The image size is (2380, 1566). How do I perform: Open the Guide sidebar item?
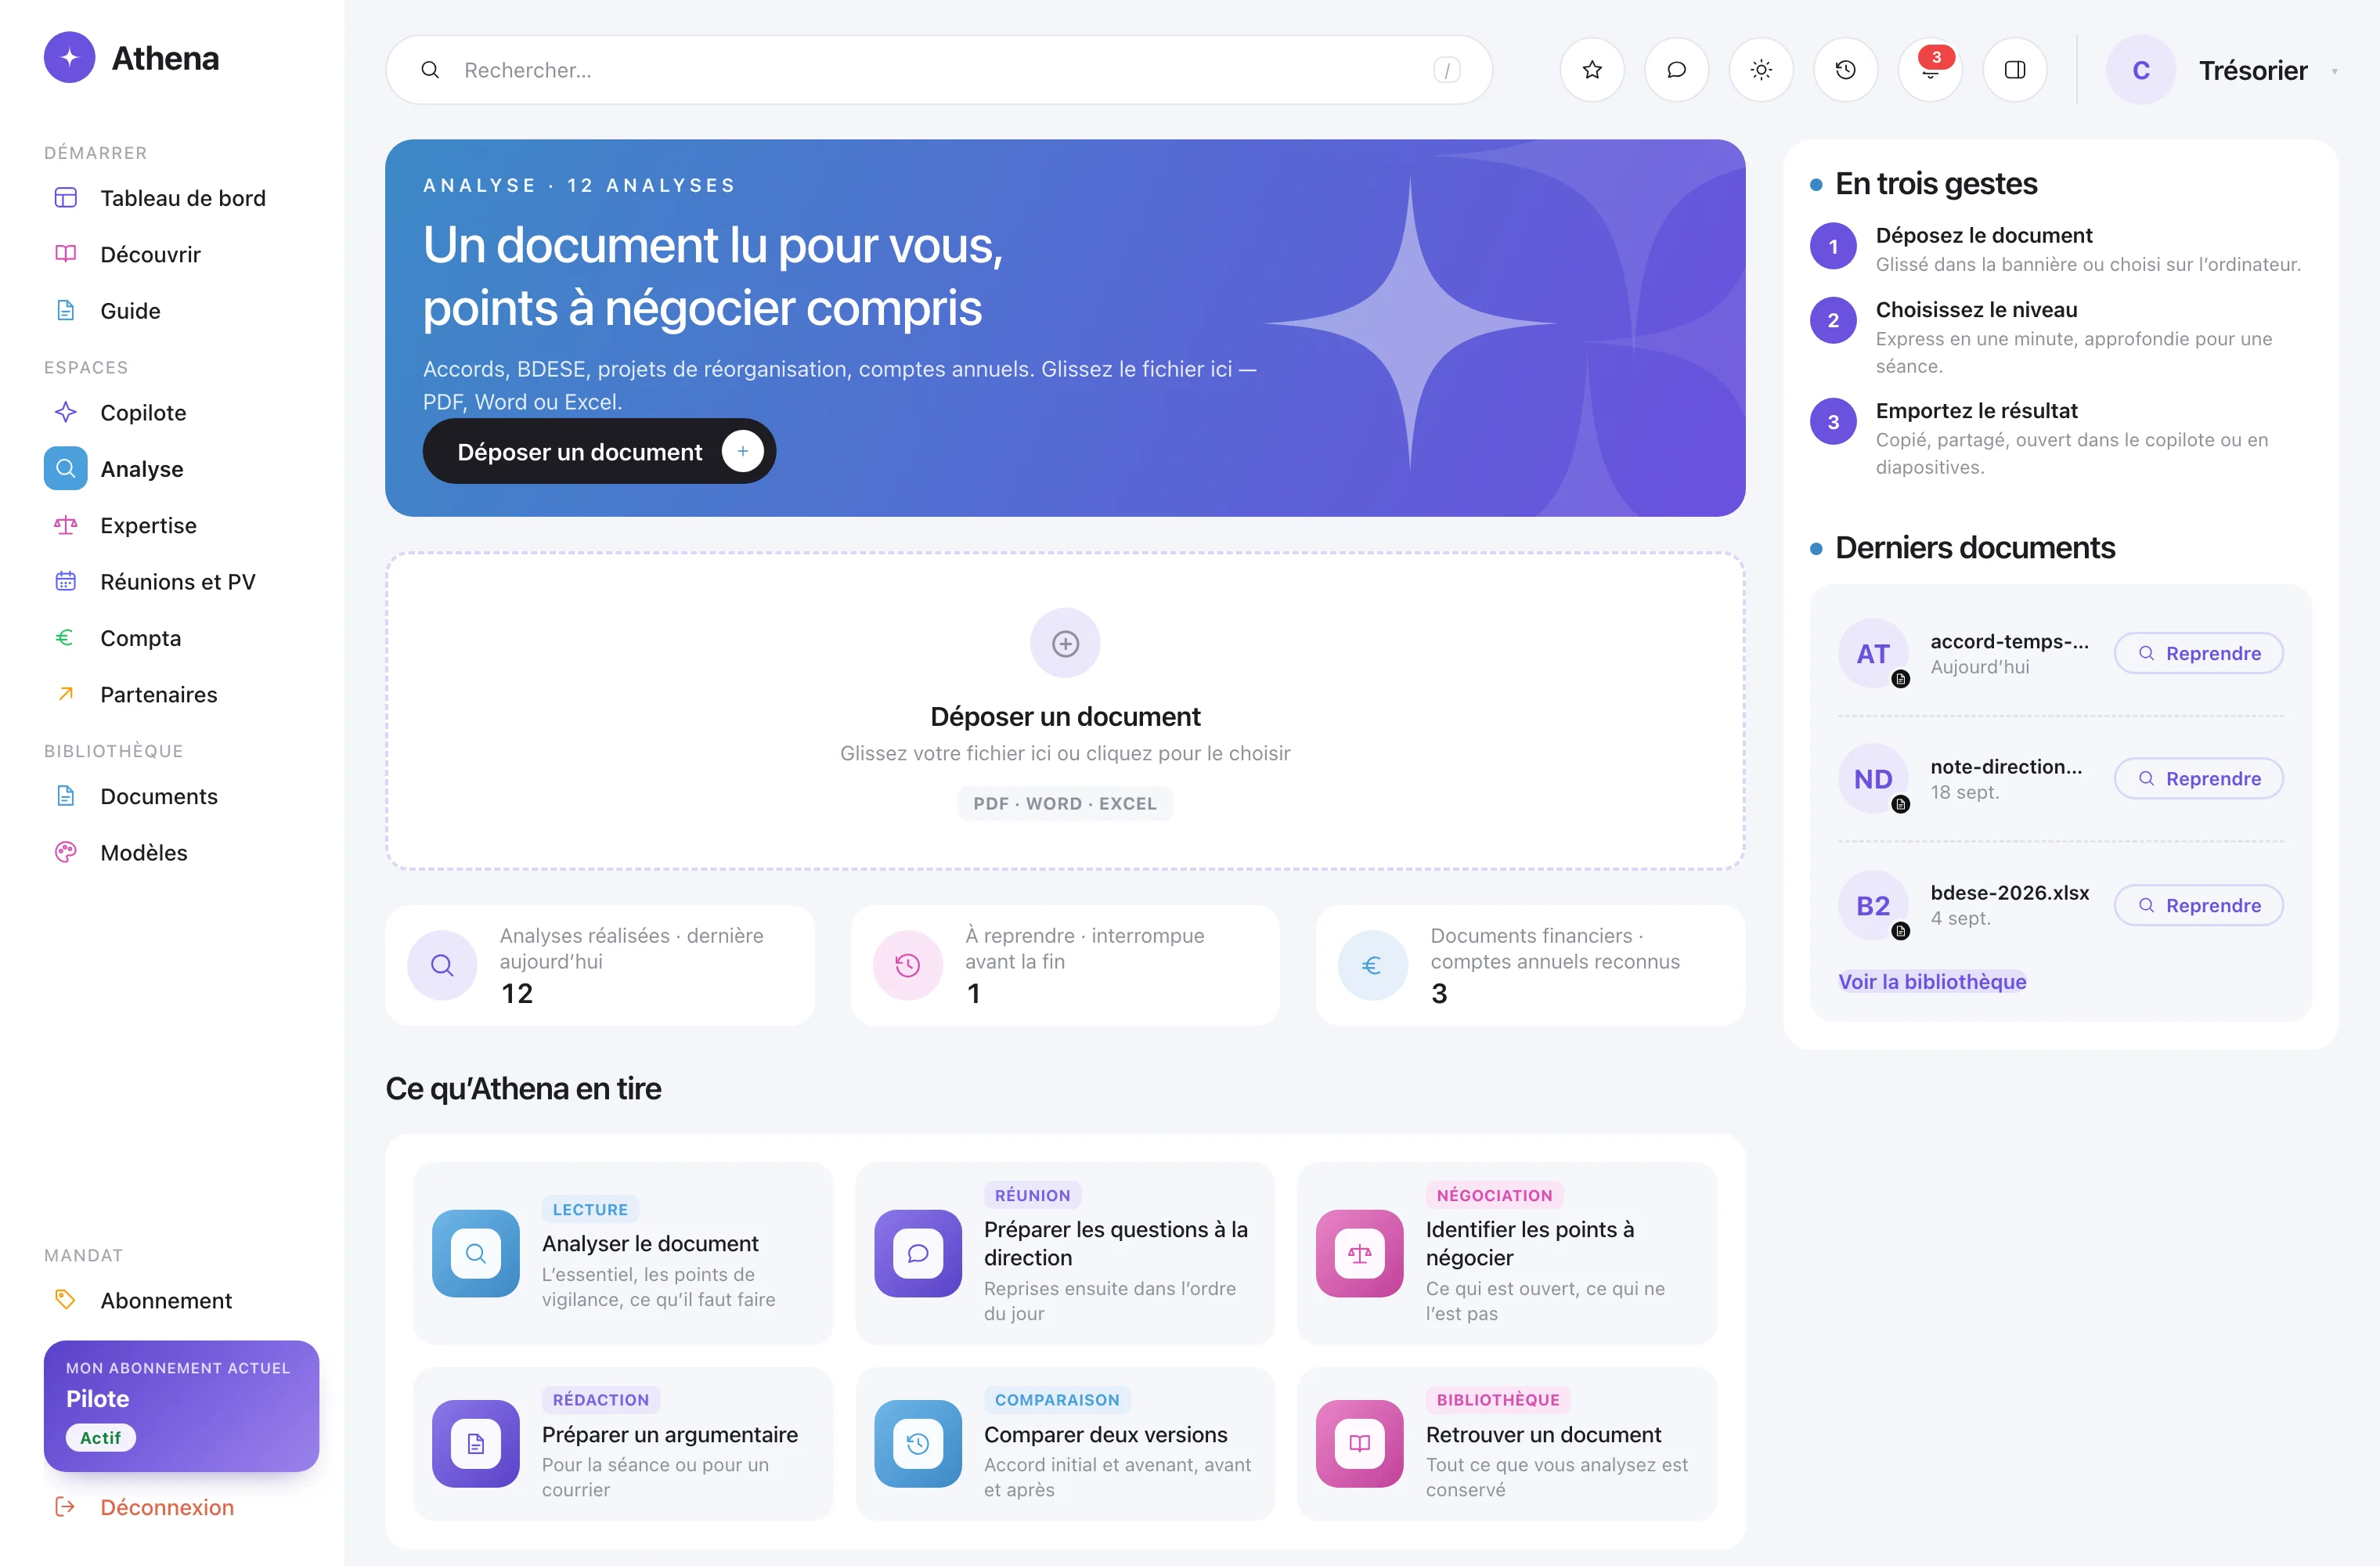click(181, 311)
